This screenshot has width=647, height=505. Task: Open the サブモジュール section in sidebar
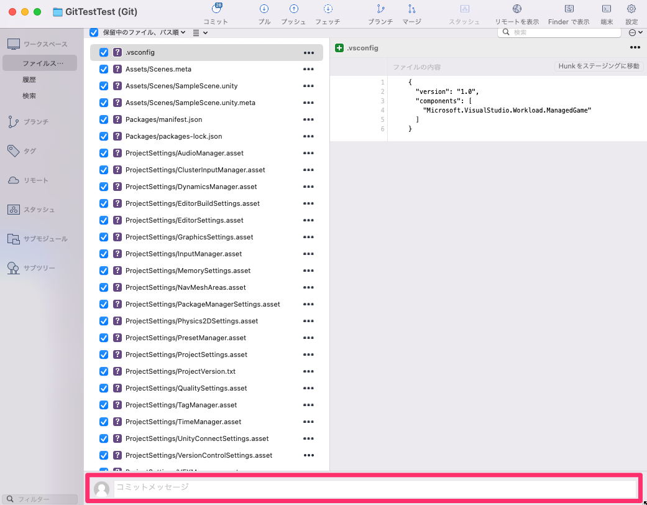tap(37, 239)
